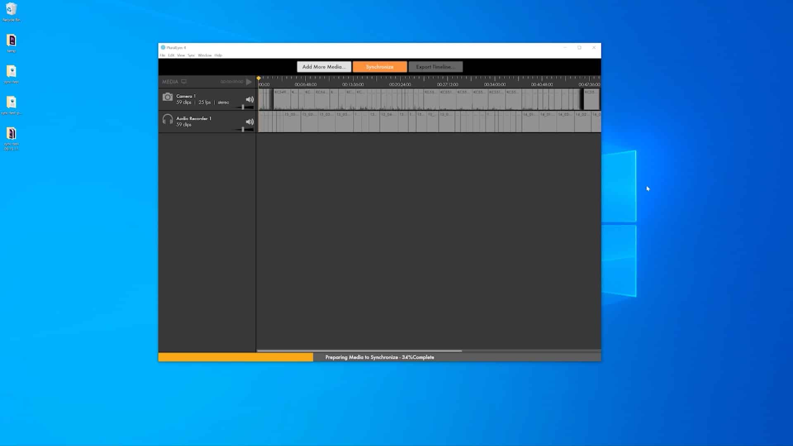Mute the Audio Recorder 1 track speaker
Viewport: 793px width, 446px height.
[249, 122]
